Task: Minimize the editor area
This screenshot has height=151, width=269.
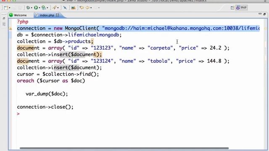Action: point(260,14)
